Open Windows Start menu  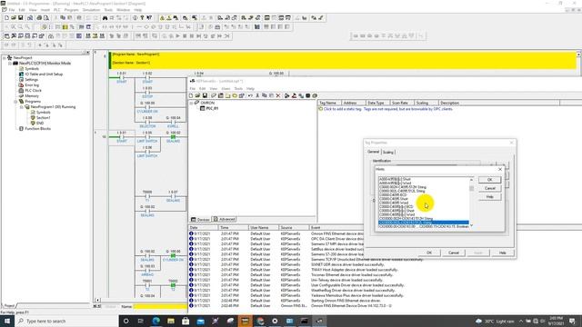click(7, 321)
